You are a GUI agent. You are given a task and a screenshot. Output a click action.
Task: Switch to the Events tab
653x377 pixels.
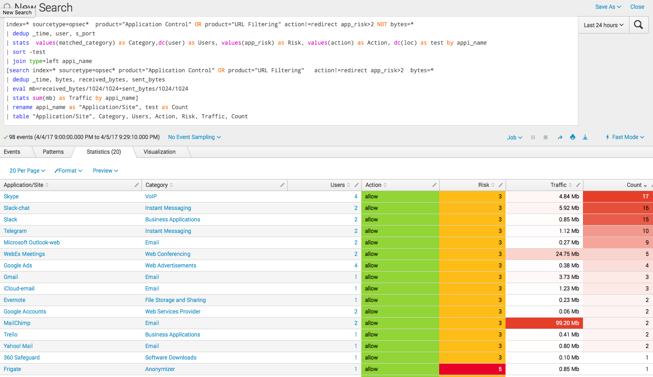click(12, 152)
